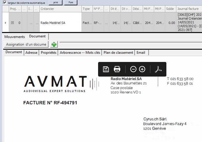Click the Type column header
Image resolution: width=202 pixels, height=142 pixels.
pos(87,9)
